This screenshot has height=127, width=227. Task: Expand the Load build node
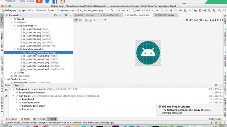pyautogui.click(x=17, y=99)
